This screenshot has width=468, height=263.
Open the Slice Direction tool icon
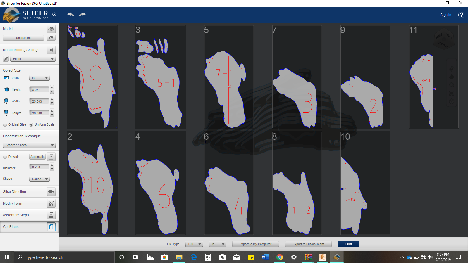coord(51,192)
